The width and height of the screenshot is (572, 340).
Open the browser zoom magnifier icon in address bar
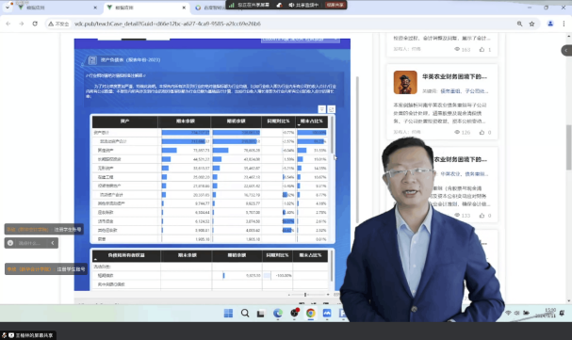(519, 24)
